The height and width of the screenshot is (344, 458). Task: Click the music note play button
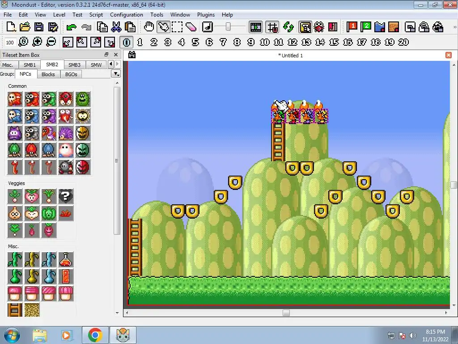(207, 27)
